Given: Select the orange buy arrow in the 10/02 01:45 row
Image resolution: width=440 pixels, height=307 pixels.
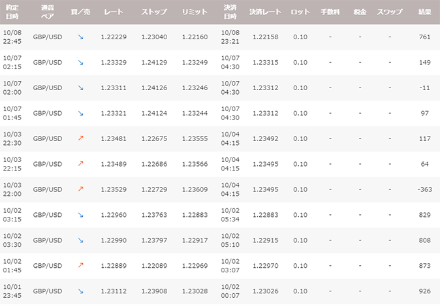Looking at the screenshot, I should click(81, 266).
